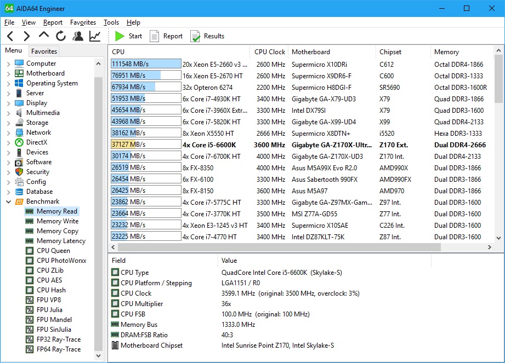Click the Multimedia speaker icon
This screenshot has height=363, width=505.
[x=19, y=113]
